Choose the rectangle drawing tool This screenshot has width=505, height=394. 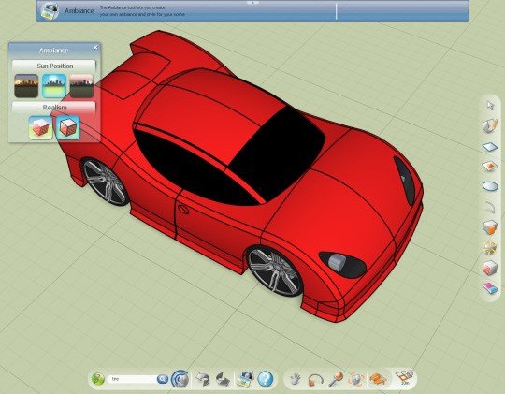(x=490, y=147)
